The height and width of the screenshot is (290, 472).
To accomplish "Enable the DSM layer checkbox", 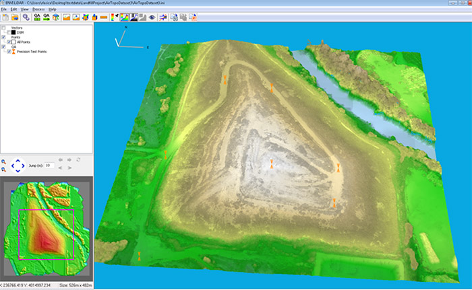I will coord(9,32).
